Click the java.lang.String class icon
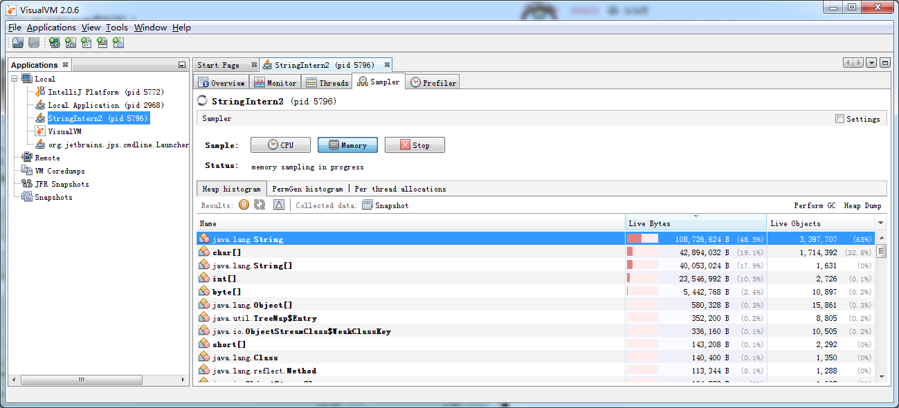Viewport: 899px width, 408px height. 204,239
